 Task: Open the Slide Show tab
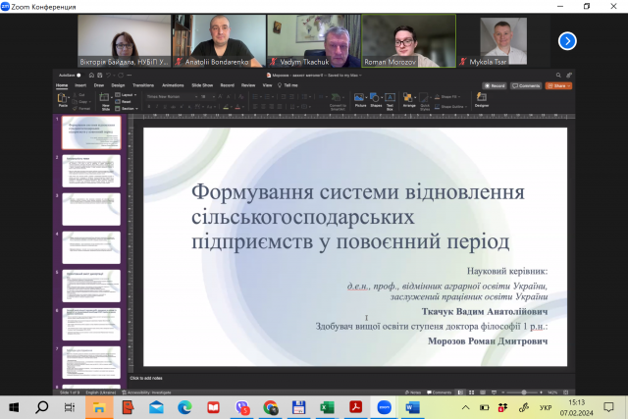pos(202,85)
